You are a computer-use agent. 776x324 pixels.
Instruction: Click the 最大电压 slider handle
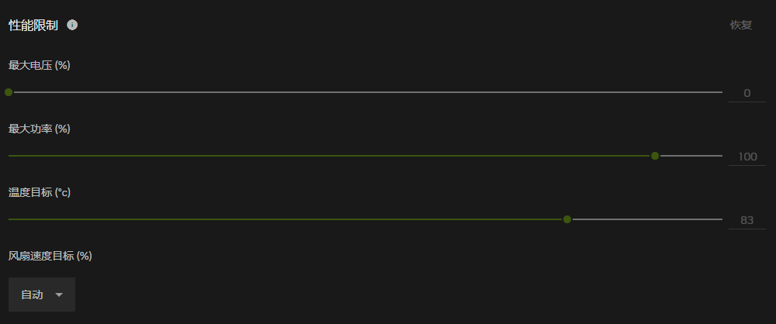[x=9, y=92]
